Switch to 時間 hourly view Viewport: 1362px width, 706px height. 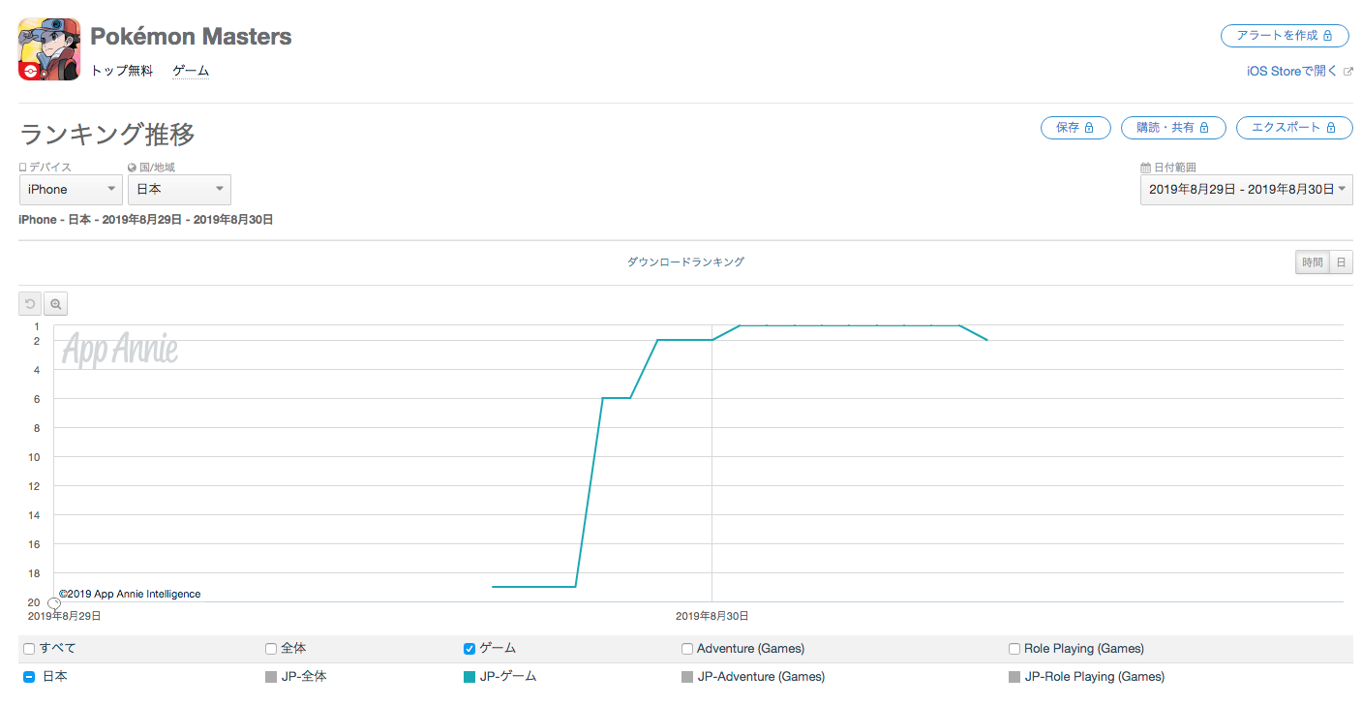[x=1312, y=262]
